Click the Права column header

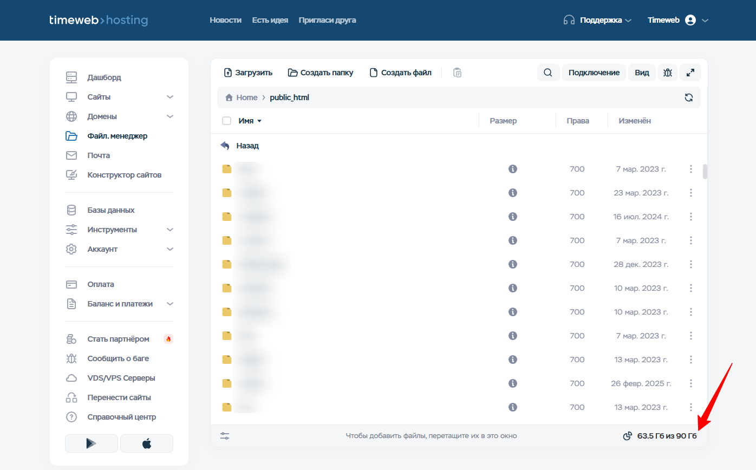coord(578,121)
